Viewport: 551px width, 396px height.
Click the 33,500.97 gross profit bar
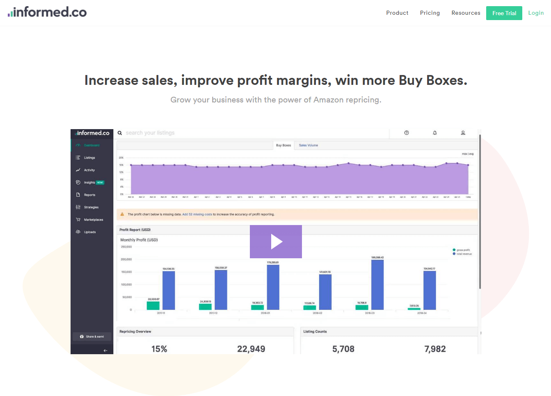point(153,305)
